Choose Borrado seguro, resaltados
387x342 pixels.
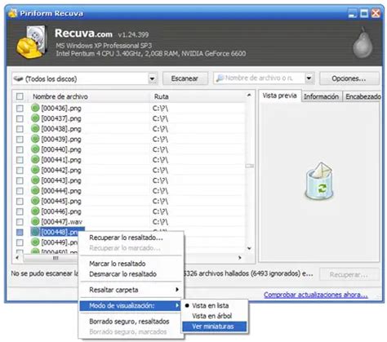[129, 322]
